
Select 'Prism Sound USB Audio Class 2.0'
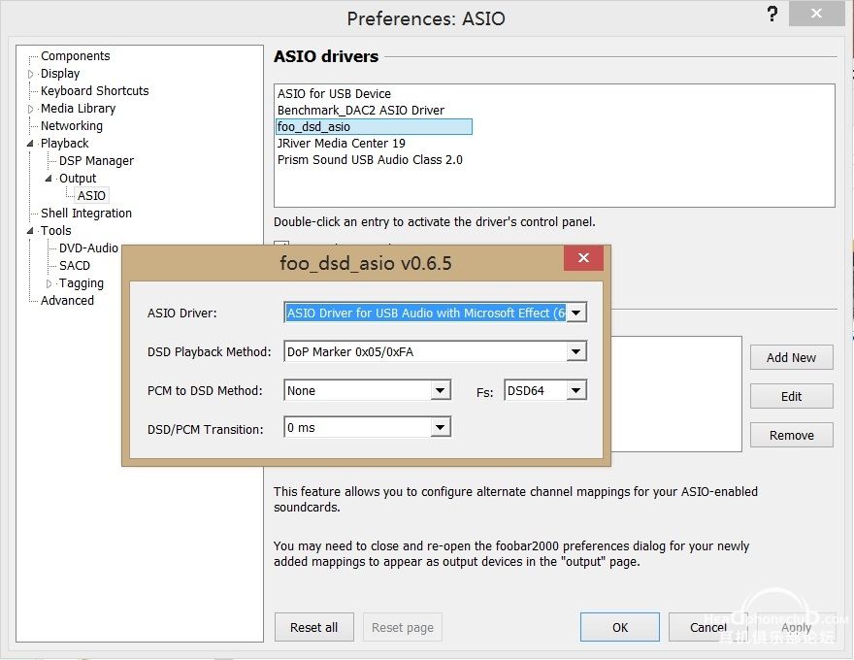pyautogui.click(x=370, y=159)
